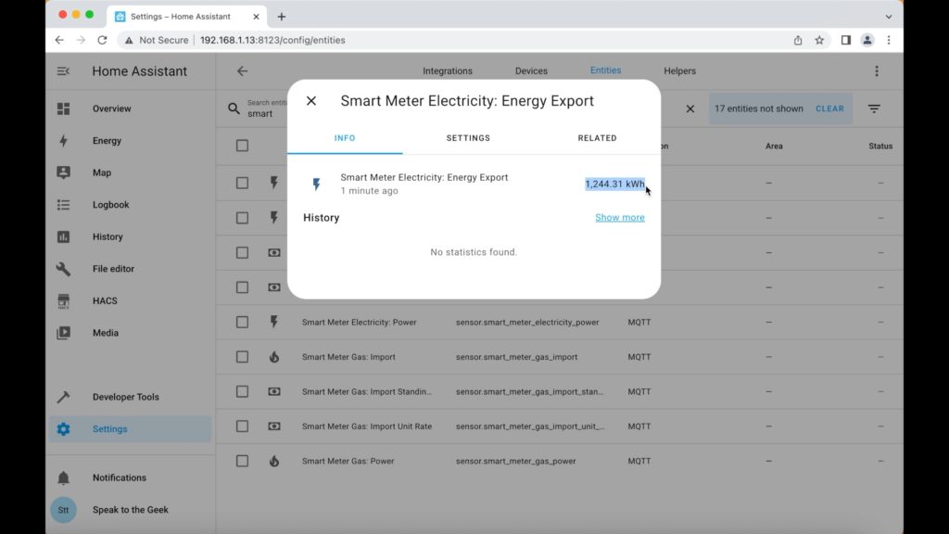Select the Info tab in dialog

(345, 138)
